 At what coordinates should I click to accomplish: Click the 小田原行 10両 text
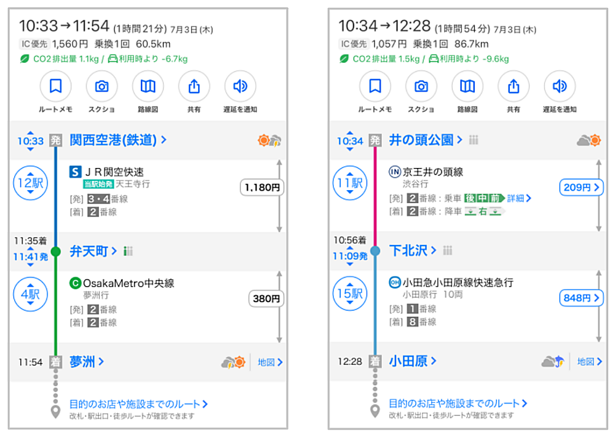pyautogui.click(x=432, y=295)
